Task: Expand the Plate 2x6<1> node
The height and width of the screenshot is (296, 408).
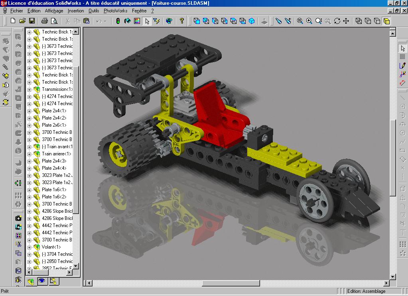Action: click(x=29, y=125)
